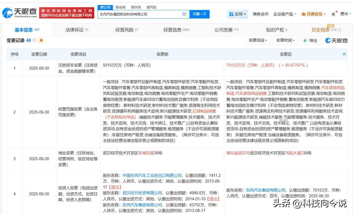353x214 pixels.
Task: Click the date cell in row 3
Action: [x=39, y=159]
